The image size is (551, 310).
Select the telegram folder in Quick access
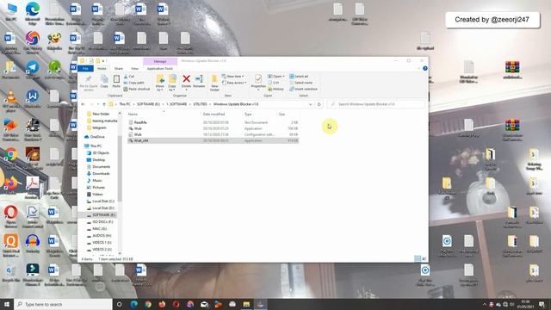tap(96, 128)
